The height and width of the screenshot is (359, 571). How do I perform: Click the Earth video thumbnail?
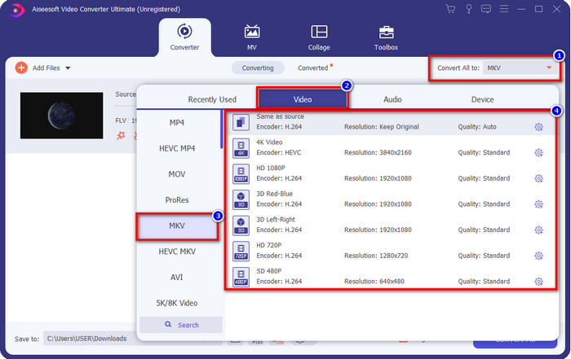61,116
